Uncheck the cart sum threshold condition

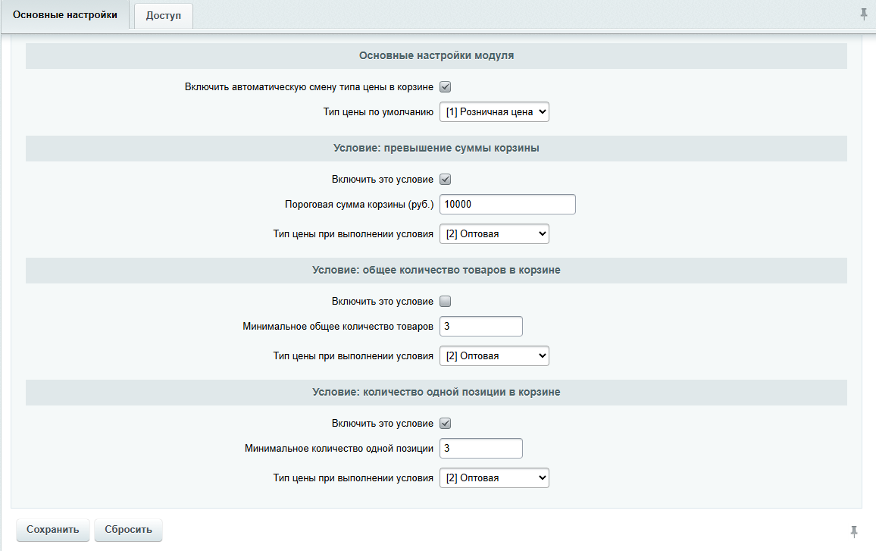(x=445, y=179)
